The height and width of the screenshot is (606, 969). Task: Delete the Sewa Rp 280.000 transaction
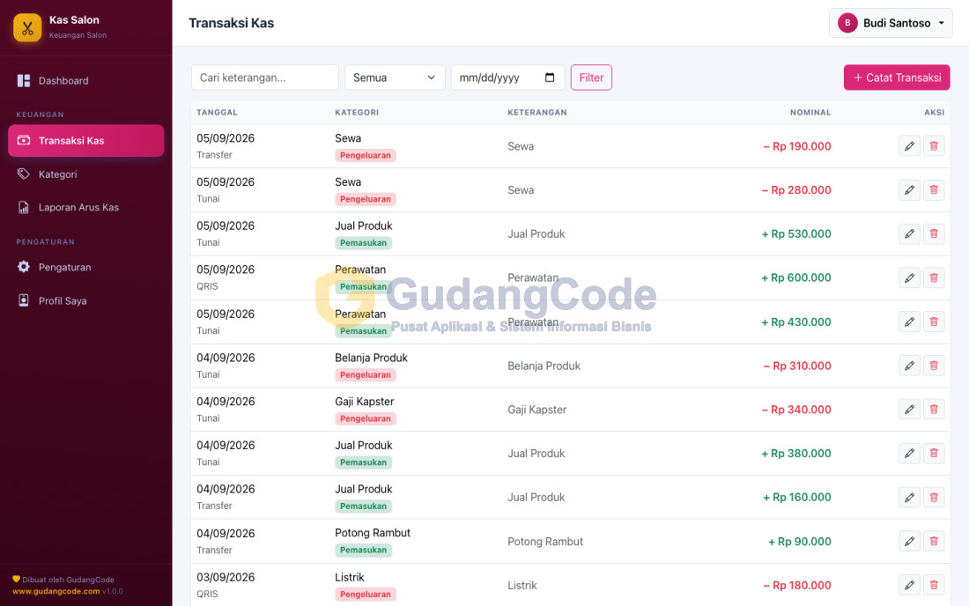(934, 190)
